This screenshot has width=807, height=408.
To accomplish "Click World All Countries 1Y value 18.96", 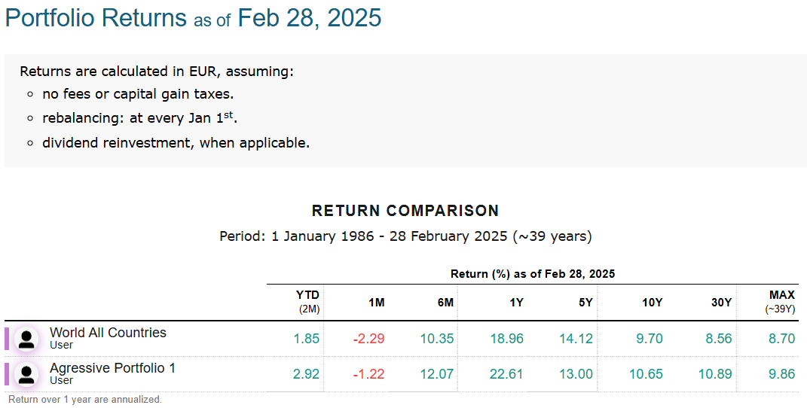I will (506, 339).
